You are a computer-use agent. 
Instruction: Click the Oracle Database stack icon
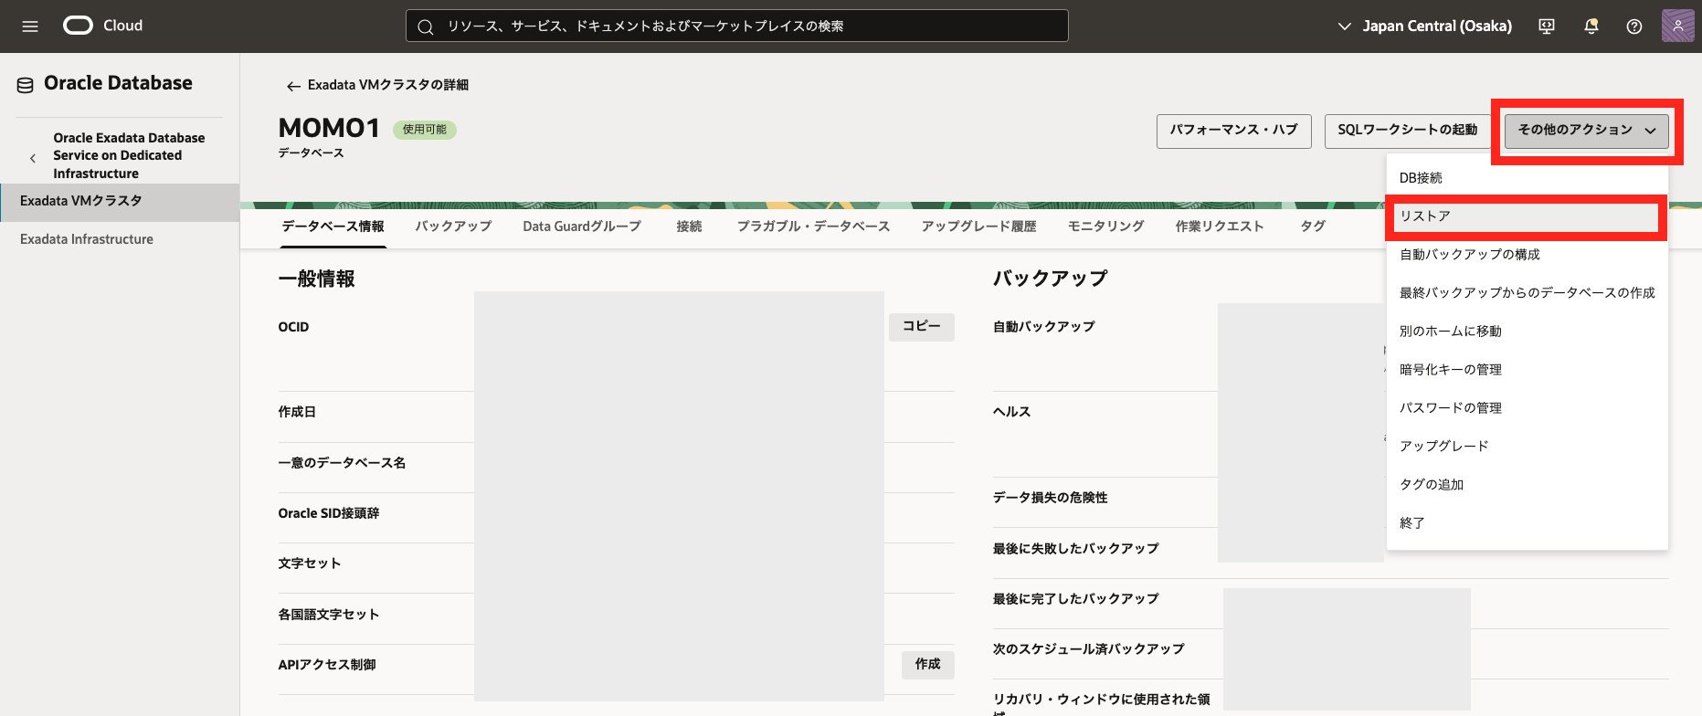point(26,85)
